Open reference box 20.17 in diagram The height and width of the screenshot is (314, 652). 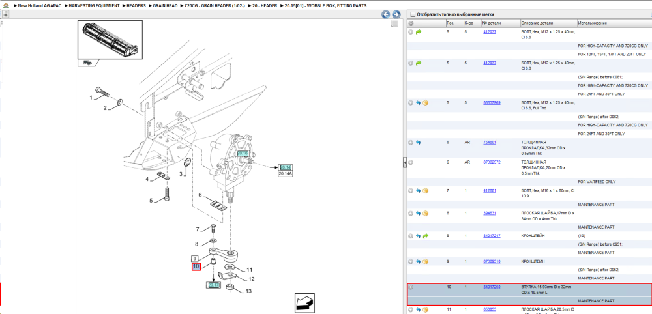[x=214, y=285]
